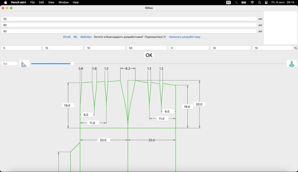The width and height of the screenshot is (298, 172).
Task: Click the measurement field showing 80
Action: click(129, 25)
